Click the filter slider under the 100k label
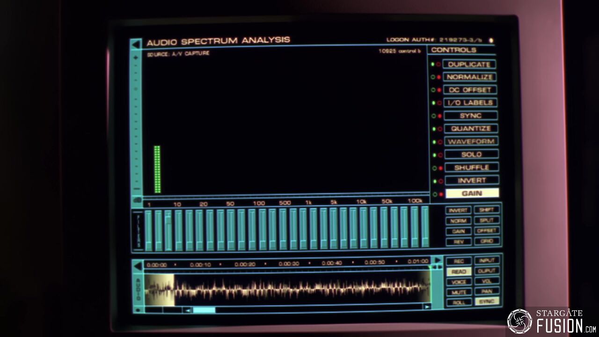The width and height of the screenshot is (599, 337). pyautogui.click(x=415, y=227)
